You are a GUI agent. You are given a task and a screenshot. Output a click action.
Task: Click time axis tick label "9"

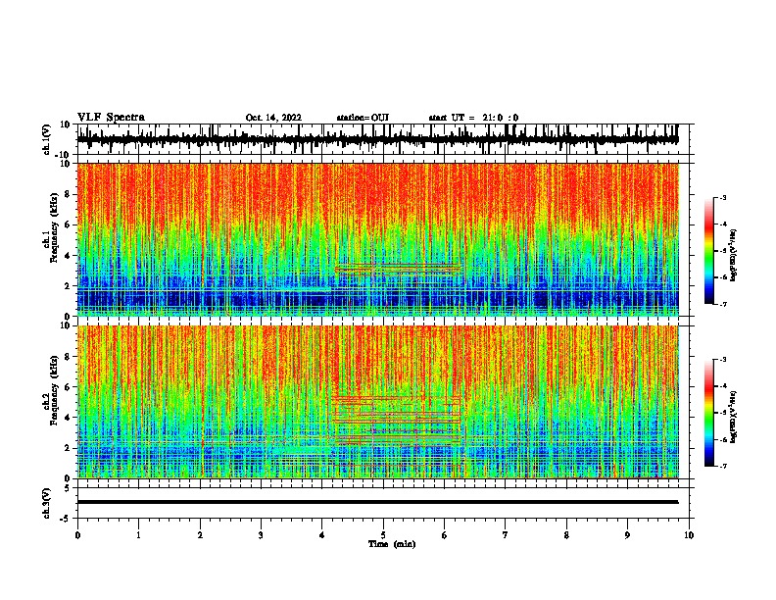tap(627, 535)
